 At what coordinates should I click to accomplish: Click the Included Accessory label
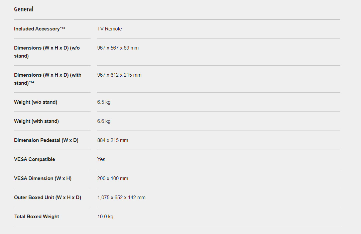[37, 29]
